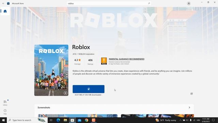Click the PEGI rating badge

[104, 61]
